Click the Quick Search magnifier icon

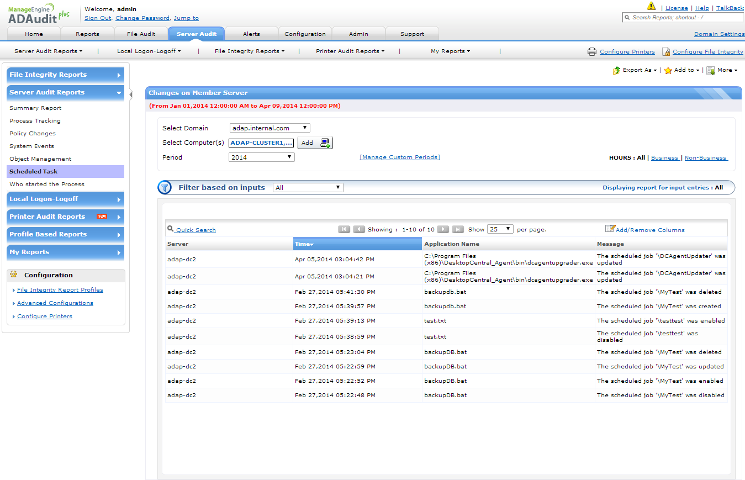(171, 228)
